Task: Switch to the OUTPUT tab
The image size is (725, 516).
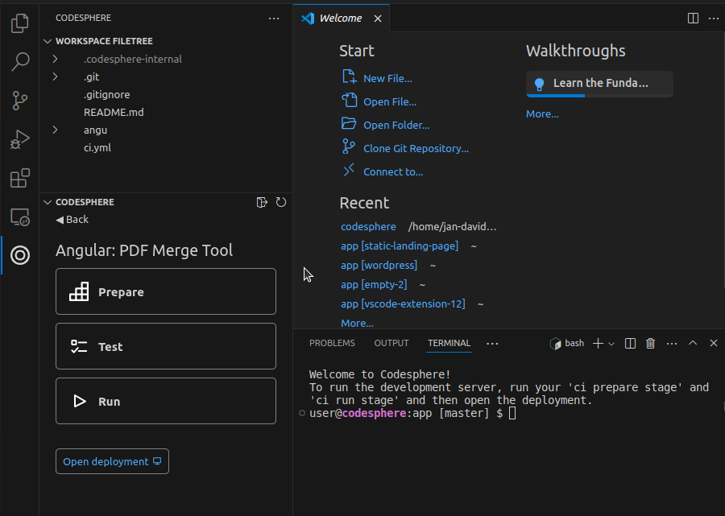Action: 391,343
